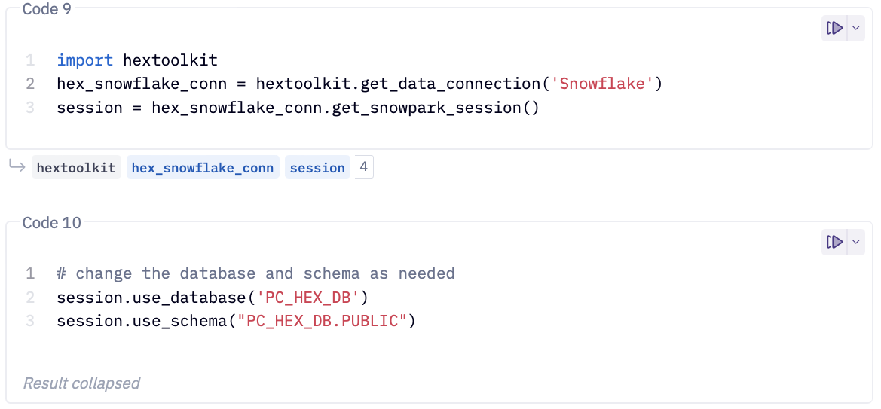Select the hextoolkit output variable chip
Viewport: 881px width, 409px height.
point(76,168)
